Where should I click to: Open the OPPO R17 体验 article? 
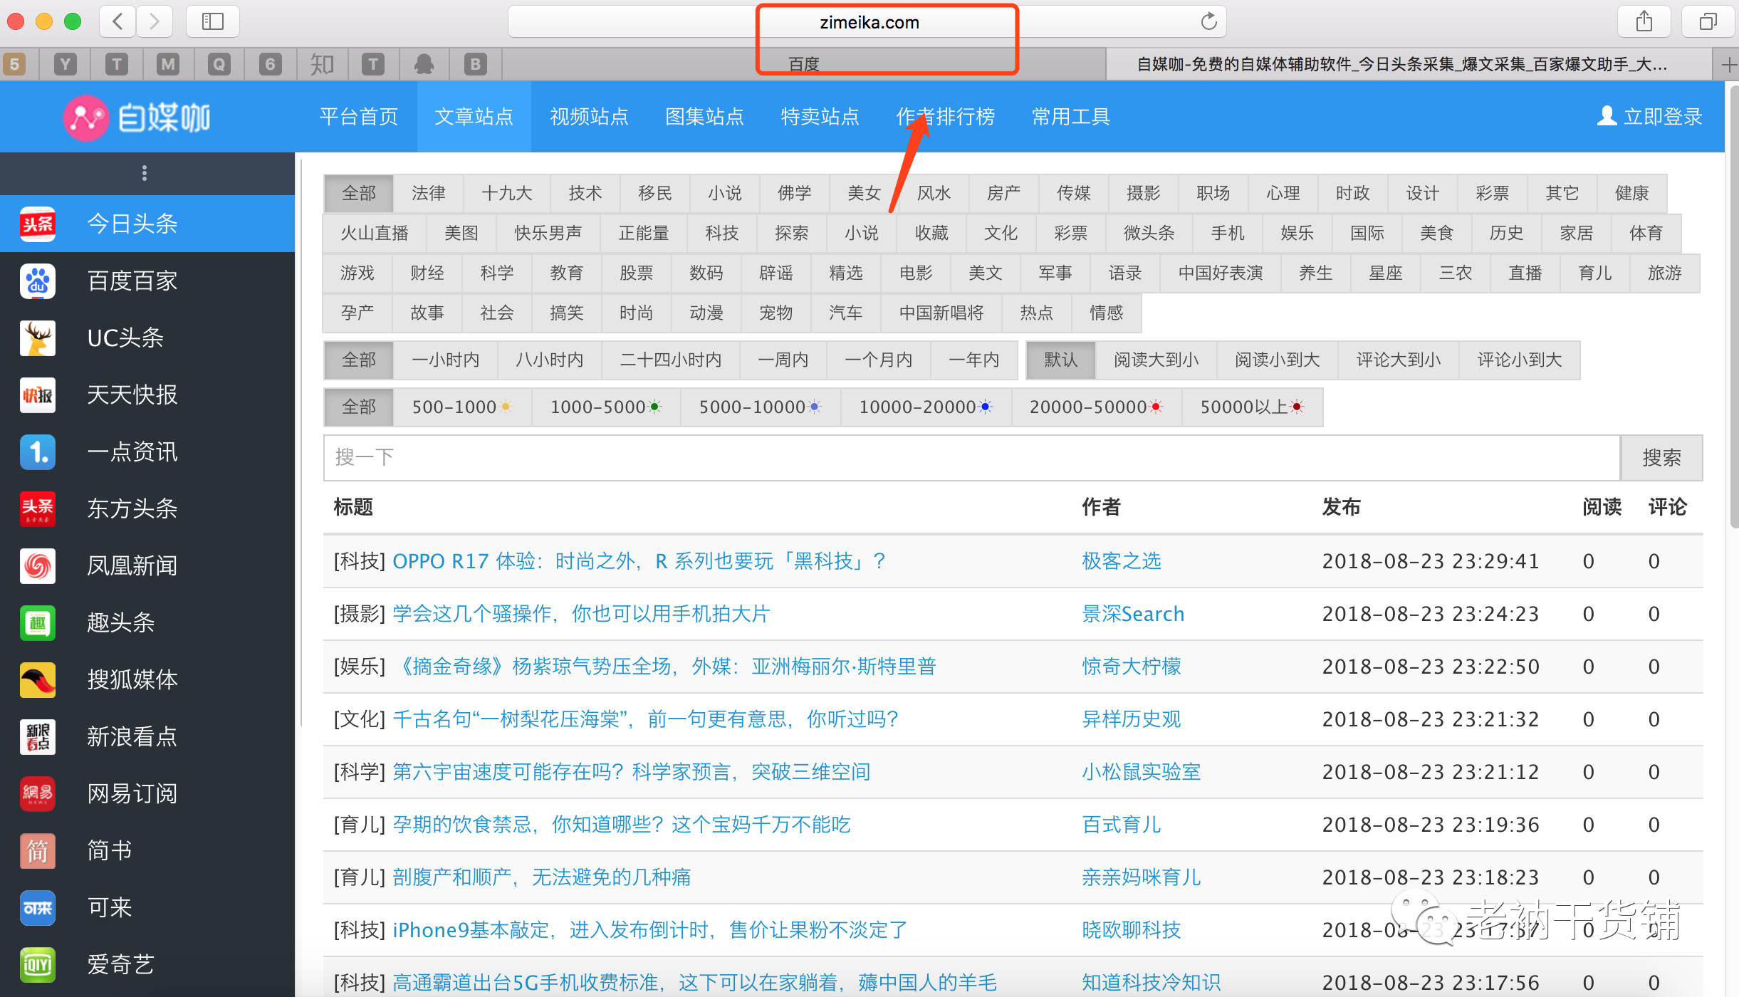point(639,561)
